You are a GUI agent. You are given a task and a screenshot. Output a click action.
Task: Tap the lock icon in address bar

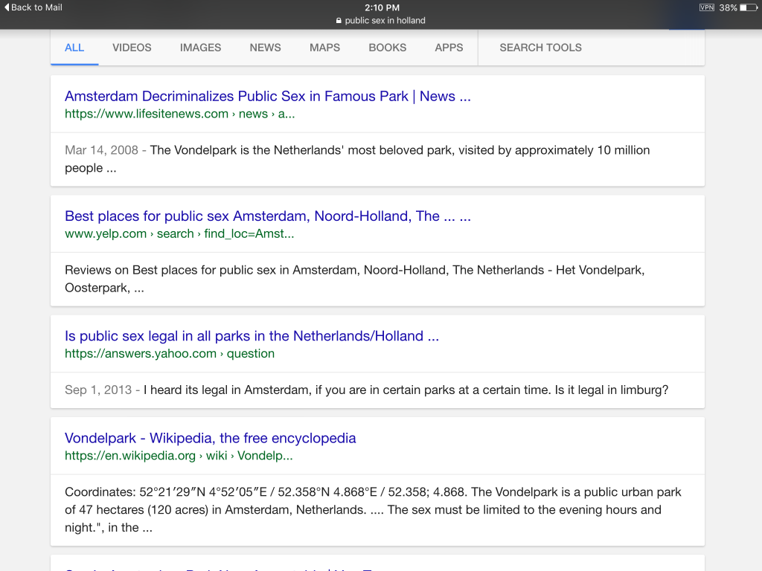click(x=339, y=20)
